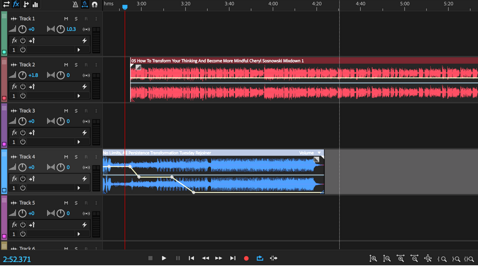This screenshot has height=269, width=478.
Task: Expand Track 5 effect slot arrow
Action: coord(78,234)
